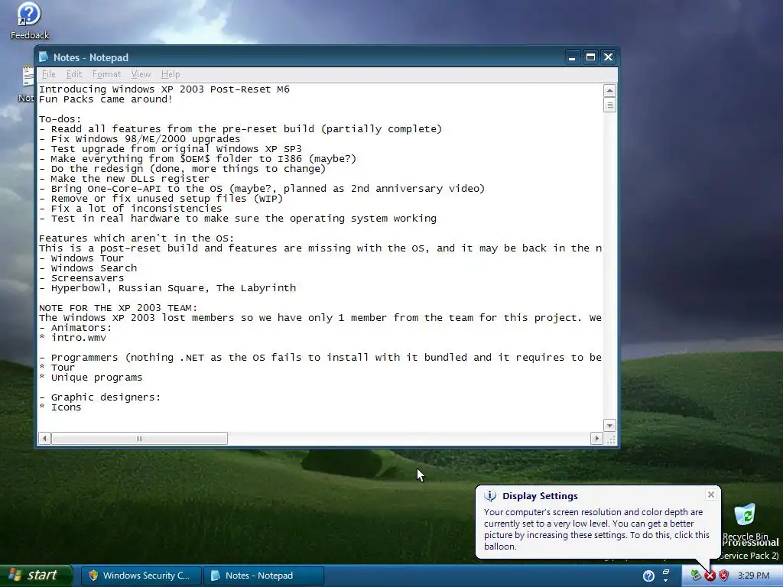Click the Notepad icon in the title bar
The image size is (783, 587).
click(44, 57)
